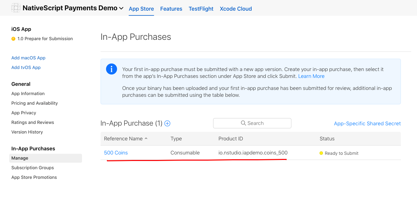Open App-Specific Shared Secret link

pos(367,124)
